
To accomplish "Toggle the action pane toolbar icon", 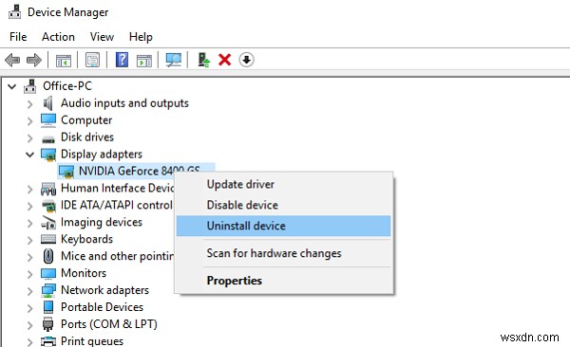I will pyautogui.click(x=144, y=61).
